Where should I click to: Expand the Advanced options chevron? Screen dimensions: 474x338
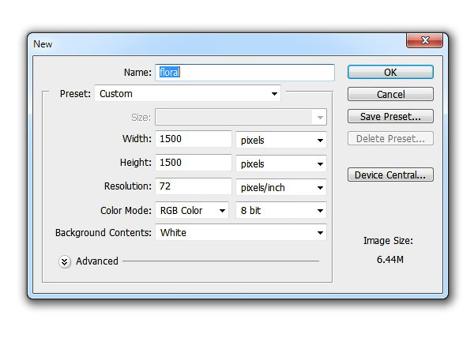click(65, 261)
